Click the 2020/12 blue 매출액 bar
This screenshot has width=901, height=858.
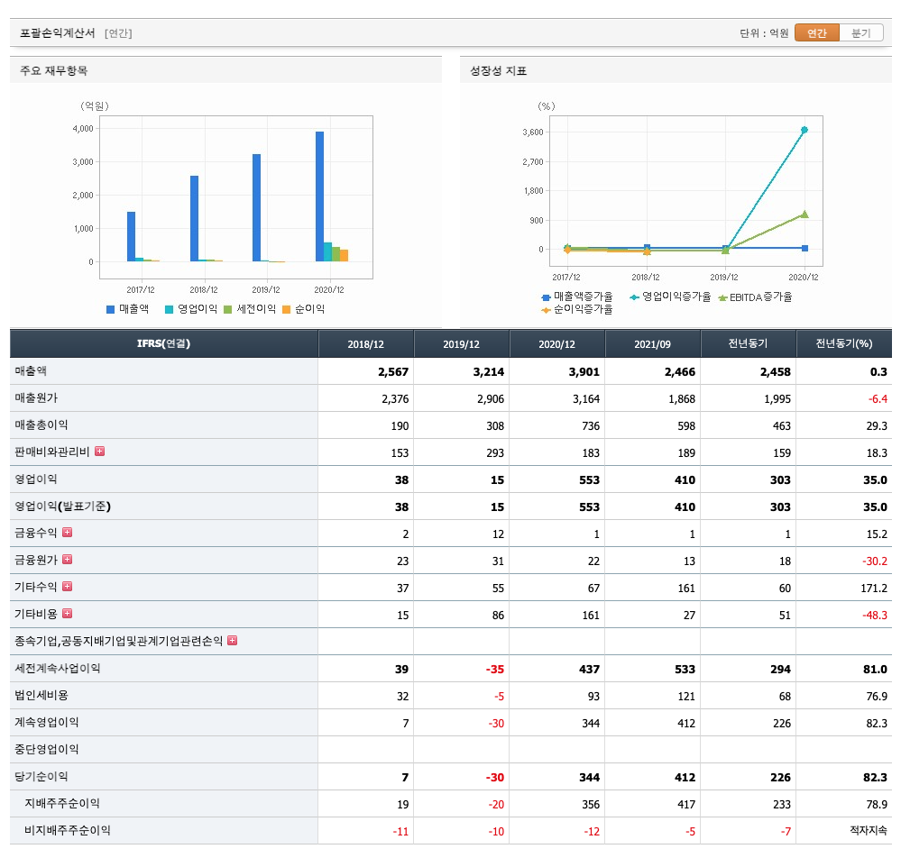click(319, 196)
